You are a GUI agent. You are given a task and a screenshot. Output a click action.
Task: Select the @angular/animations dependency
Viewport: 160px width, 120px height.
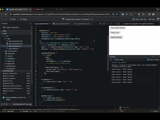tap(16, 73)
